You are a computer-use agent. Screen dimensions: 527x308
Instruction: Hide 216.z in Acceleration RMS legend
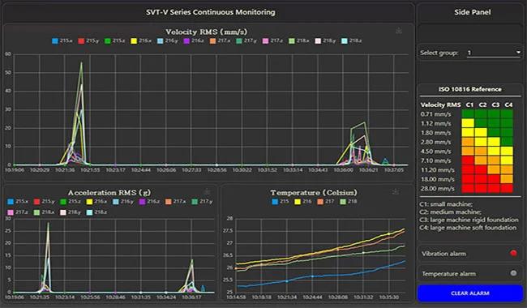point(149,202)
